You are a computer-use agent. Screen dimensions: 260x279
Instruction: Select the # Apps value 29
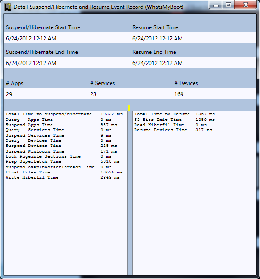[9, 94]
